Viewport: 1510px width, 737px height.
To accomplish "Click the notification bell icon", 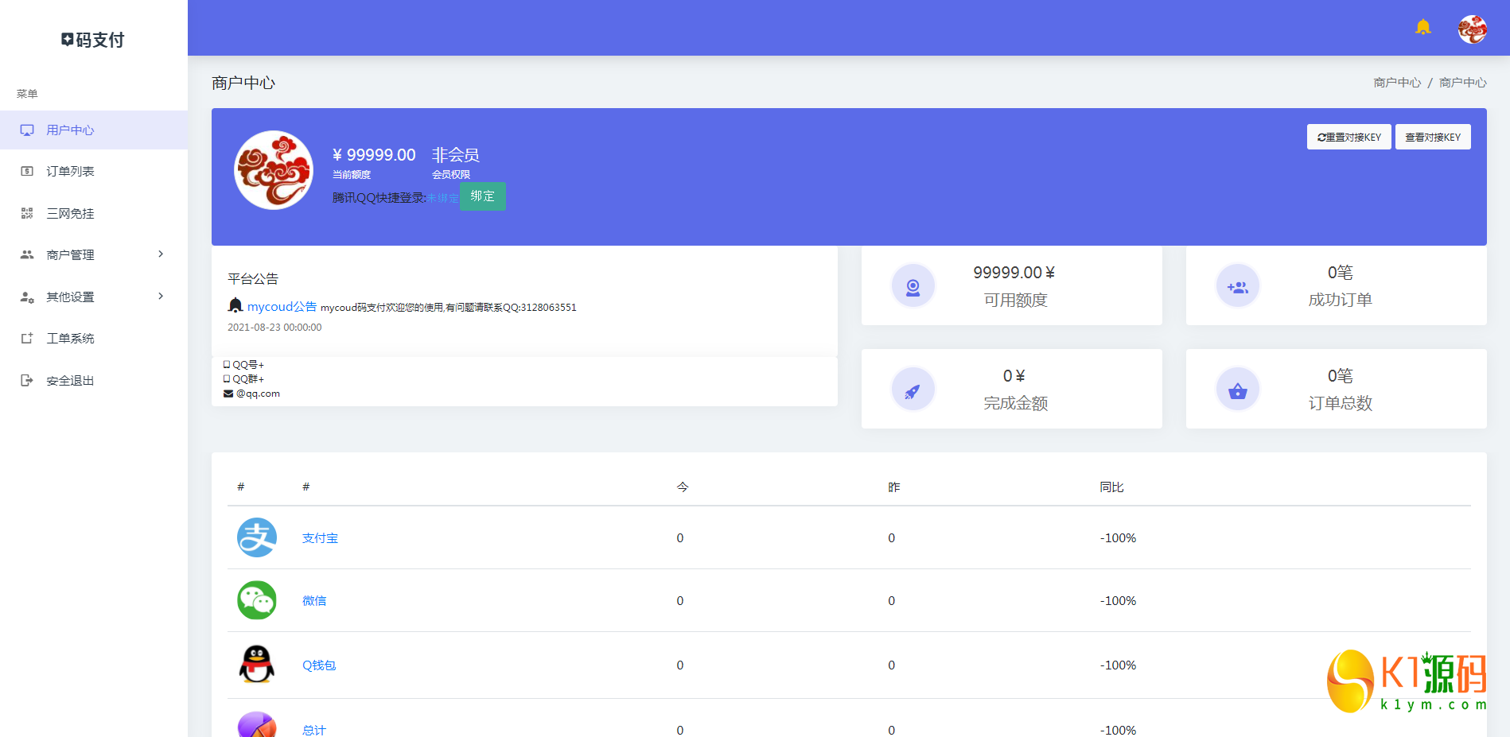I will coord(1423,28).
